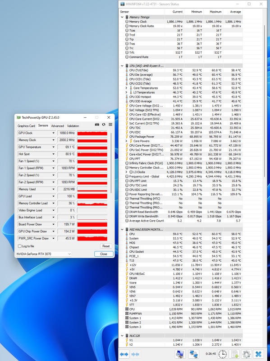The image size is (270, 361).
Task: Expand the Core Temperatures row
Action: click(x=126, y=88)
